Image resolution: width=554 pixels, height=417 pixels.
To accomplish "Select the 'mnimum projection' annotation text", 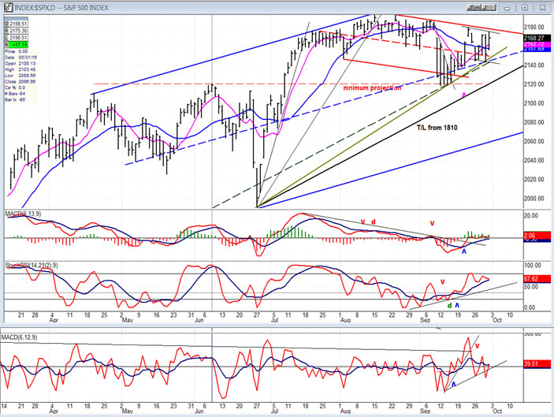I will 372,87.
